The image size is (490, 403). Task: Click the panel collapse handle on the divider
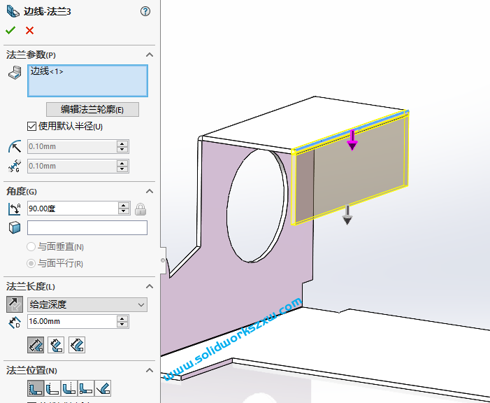click(x=163, y=260)
